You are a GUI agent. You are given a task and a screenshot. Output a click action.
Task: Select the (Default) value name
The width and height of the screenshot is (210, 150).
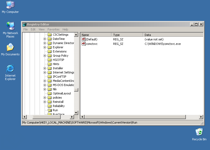click(x=92, y=39)
